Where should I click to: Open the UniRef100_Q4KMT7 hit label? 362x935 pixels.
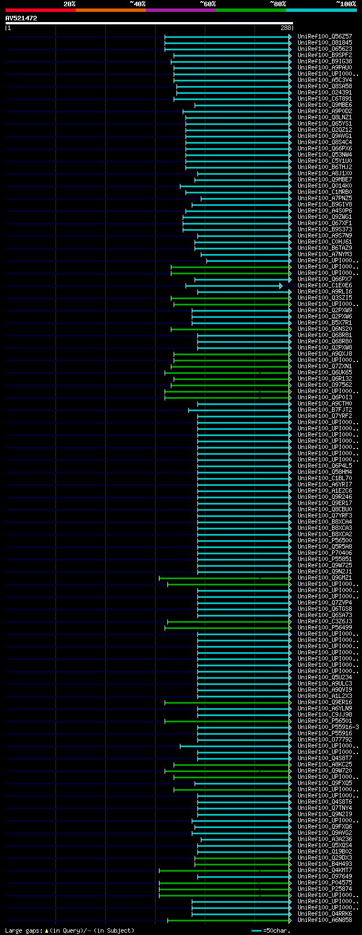pyautogui.click(x=325, y=870)
